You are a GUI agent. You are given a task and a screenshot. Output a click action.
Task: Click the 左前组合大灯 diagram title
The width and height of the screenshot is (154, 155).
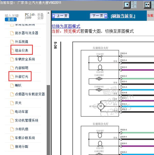coord(101,48)
